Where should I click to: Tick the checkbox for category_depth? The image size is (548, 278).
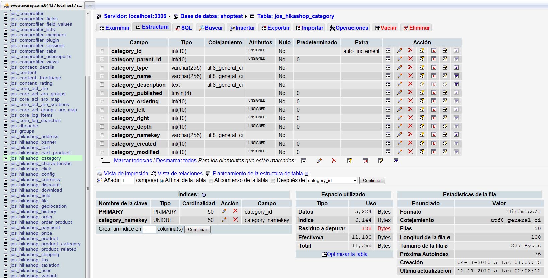[102, 127]
